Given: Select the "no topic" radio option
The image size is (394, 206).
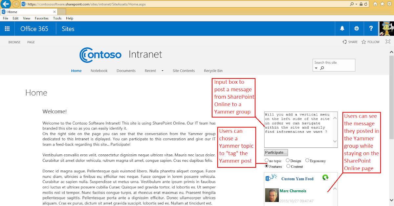Looking at the screenshot, I should point(267,161).
